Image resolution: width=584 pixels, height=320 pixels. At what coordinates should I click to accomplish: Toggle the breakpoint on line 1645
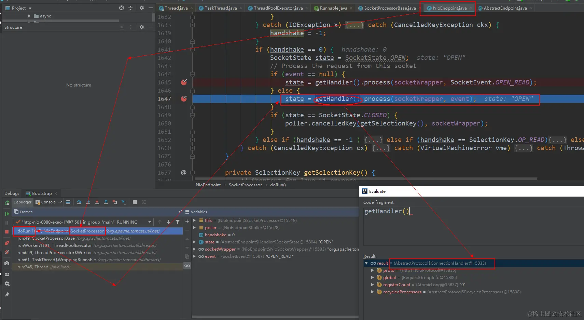184,82
